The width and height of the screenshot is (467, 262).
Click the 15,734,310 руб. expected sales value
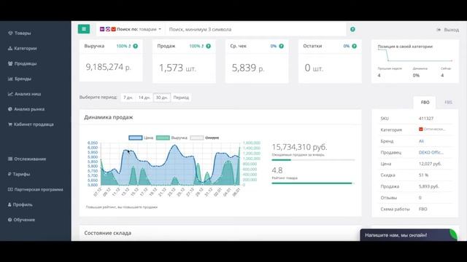click(x=299, y=147)
